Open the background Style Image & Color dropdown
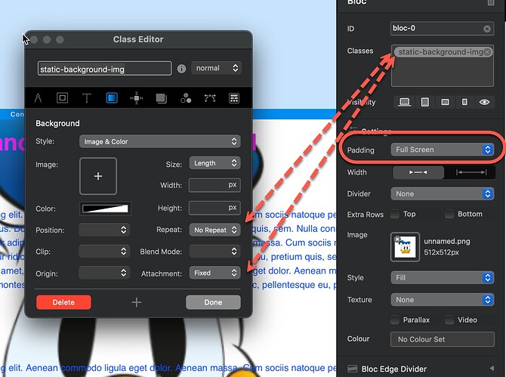The height and width of the screenshot is (377, 506). (x=159, y=141)
